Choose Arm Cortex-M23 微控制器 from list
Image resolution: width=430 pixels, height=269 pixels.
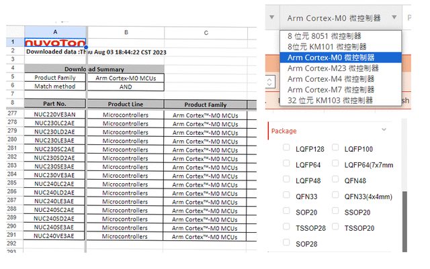[x=333, y=68]
